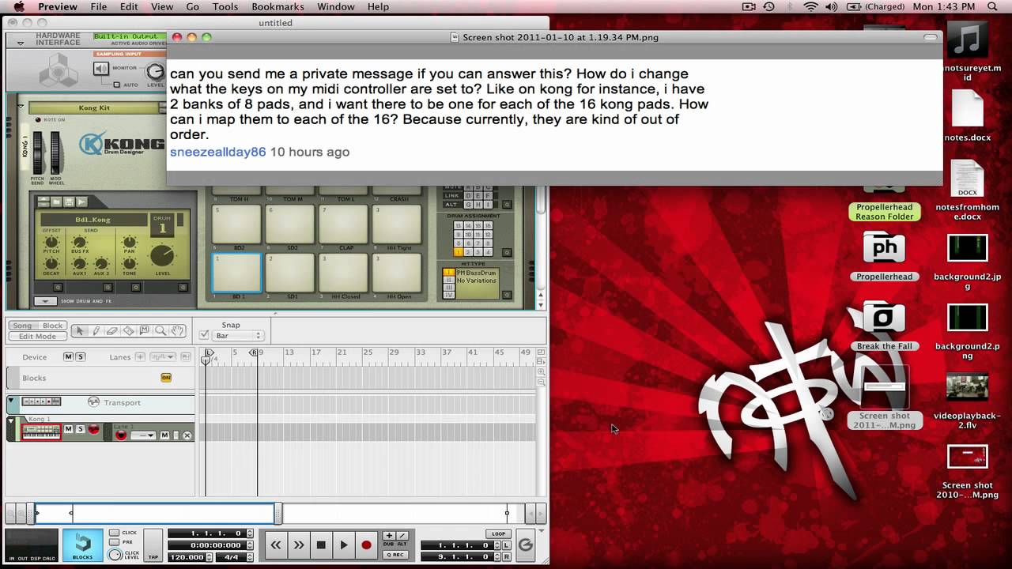Open the Bookmarks menu

point(278,6)
